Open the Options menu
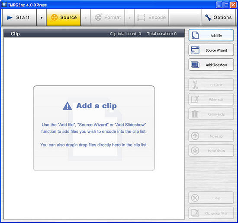 [x=218, y=17]
